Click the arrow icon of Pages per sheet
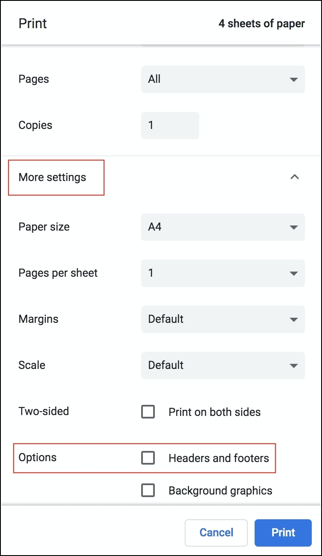 tap(293, 273)
